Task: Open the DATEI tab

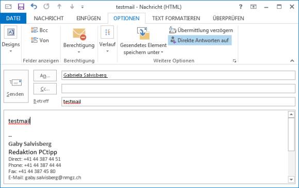Action: (x=13, y=19)
